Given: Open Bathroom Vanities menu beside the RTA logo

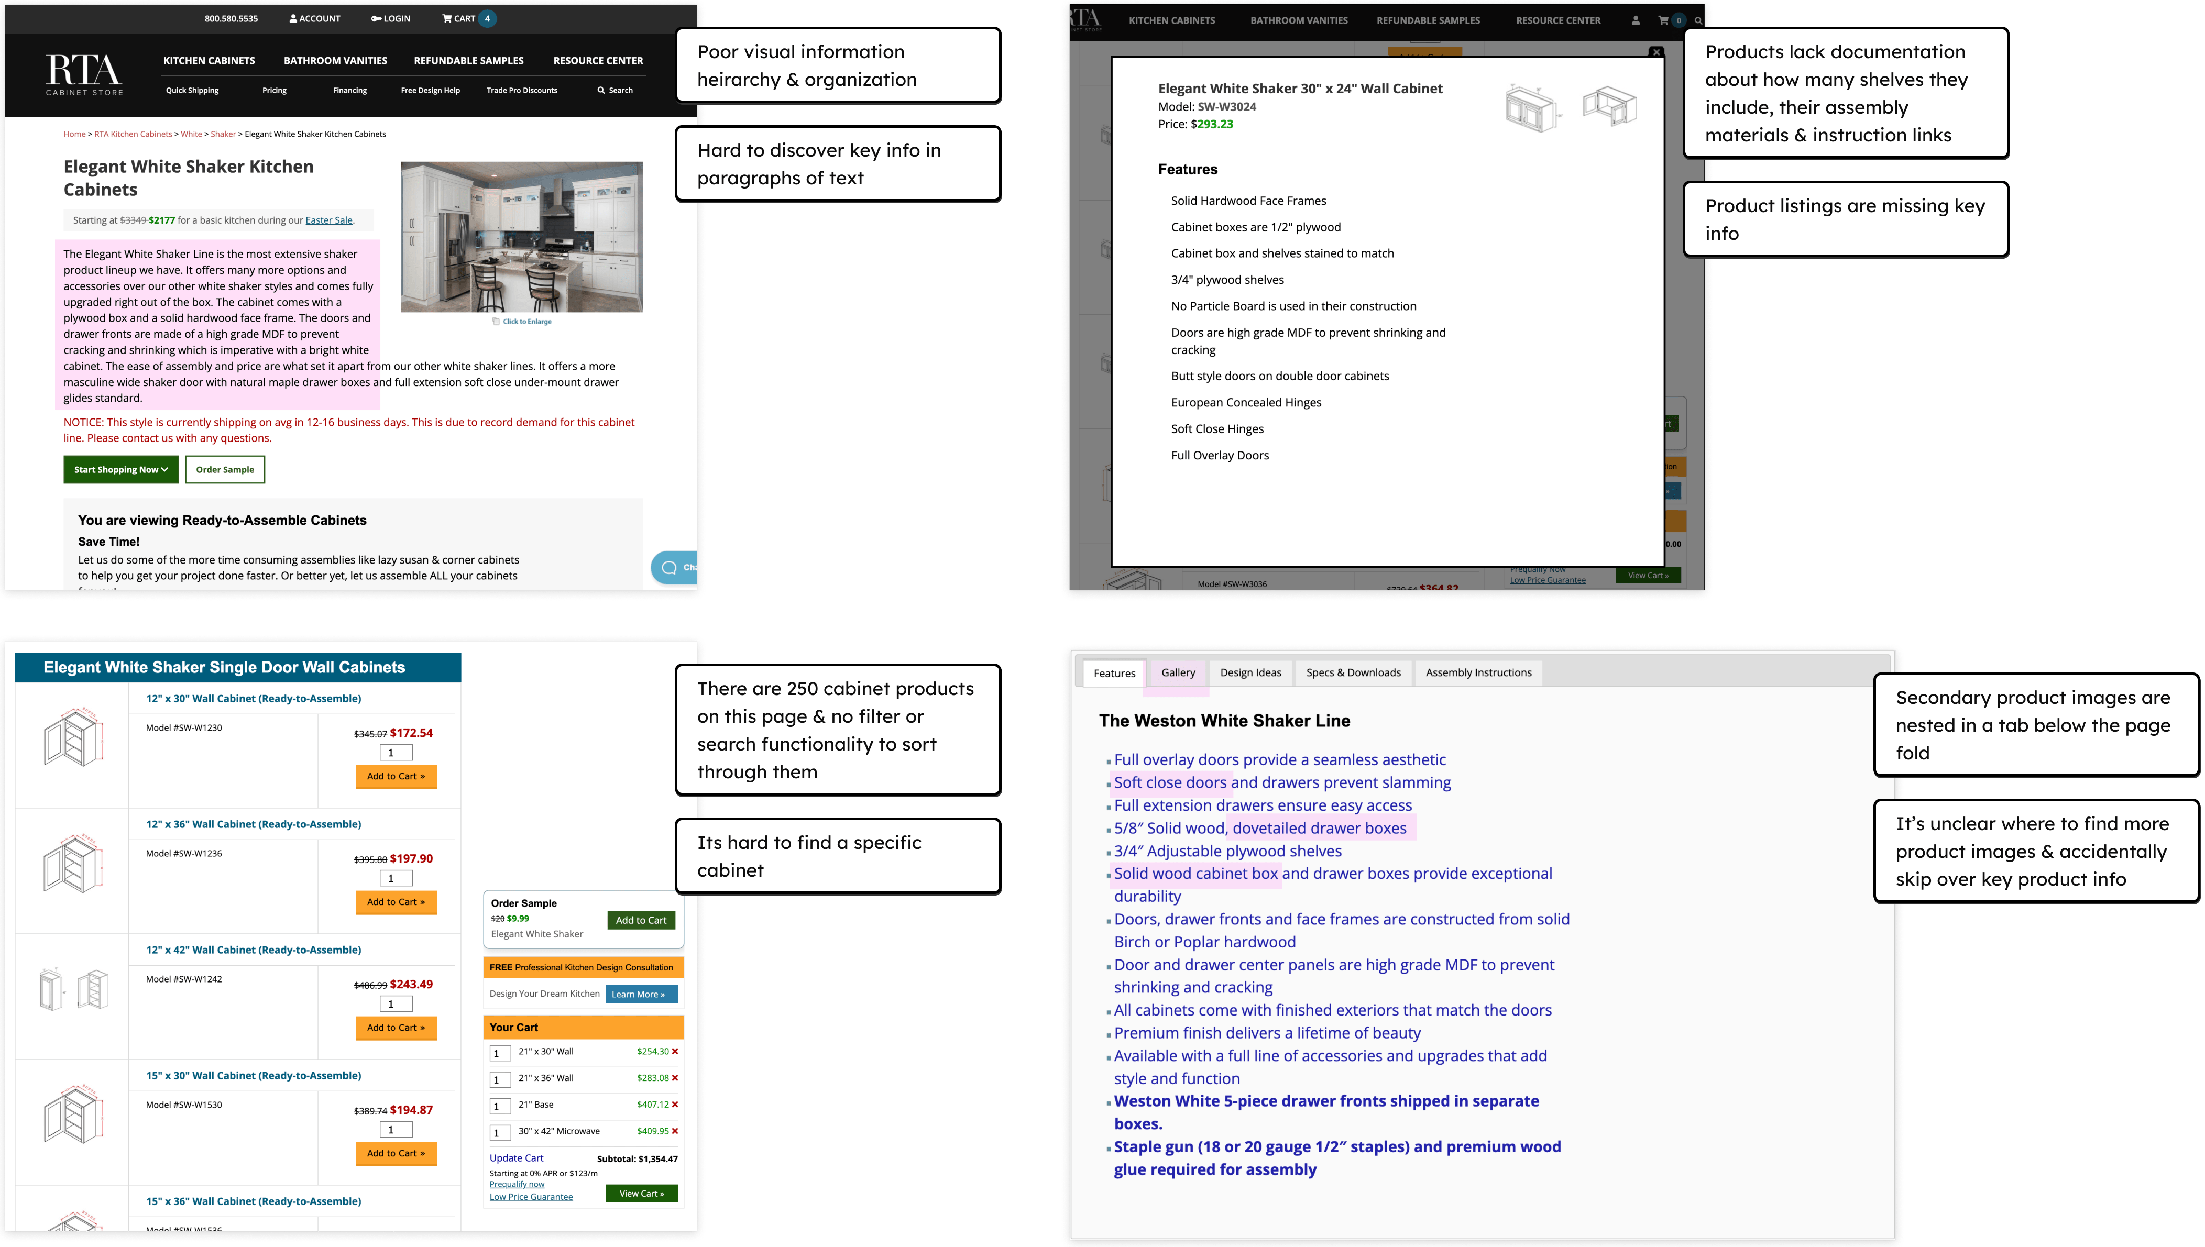Looking at the screenshot, I should (335, 61).
